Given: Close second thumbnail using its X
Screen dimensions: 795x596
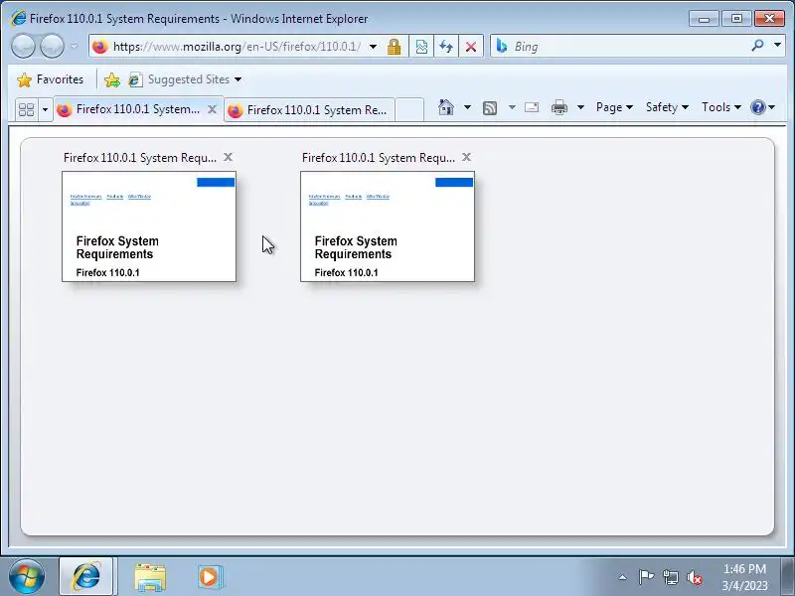Looking at the screenshot, I should [466, 157].
